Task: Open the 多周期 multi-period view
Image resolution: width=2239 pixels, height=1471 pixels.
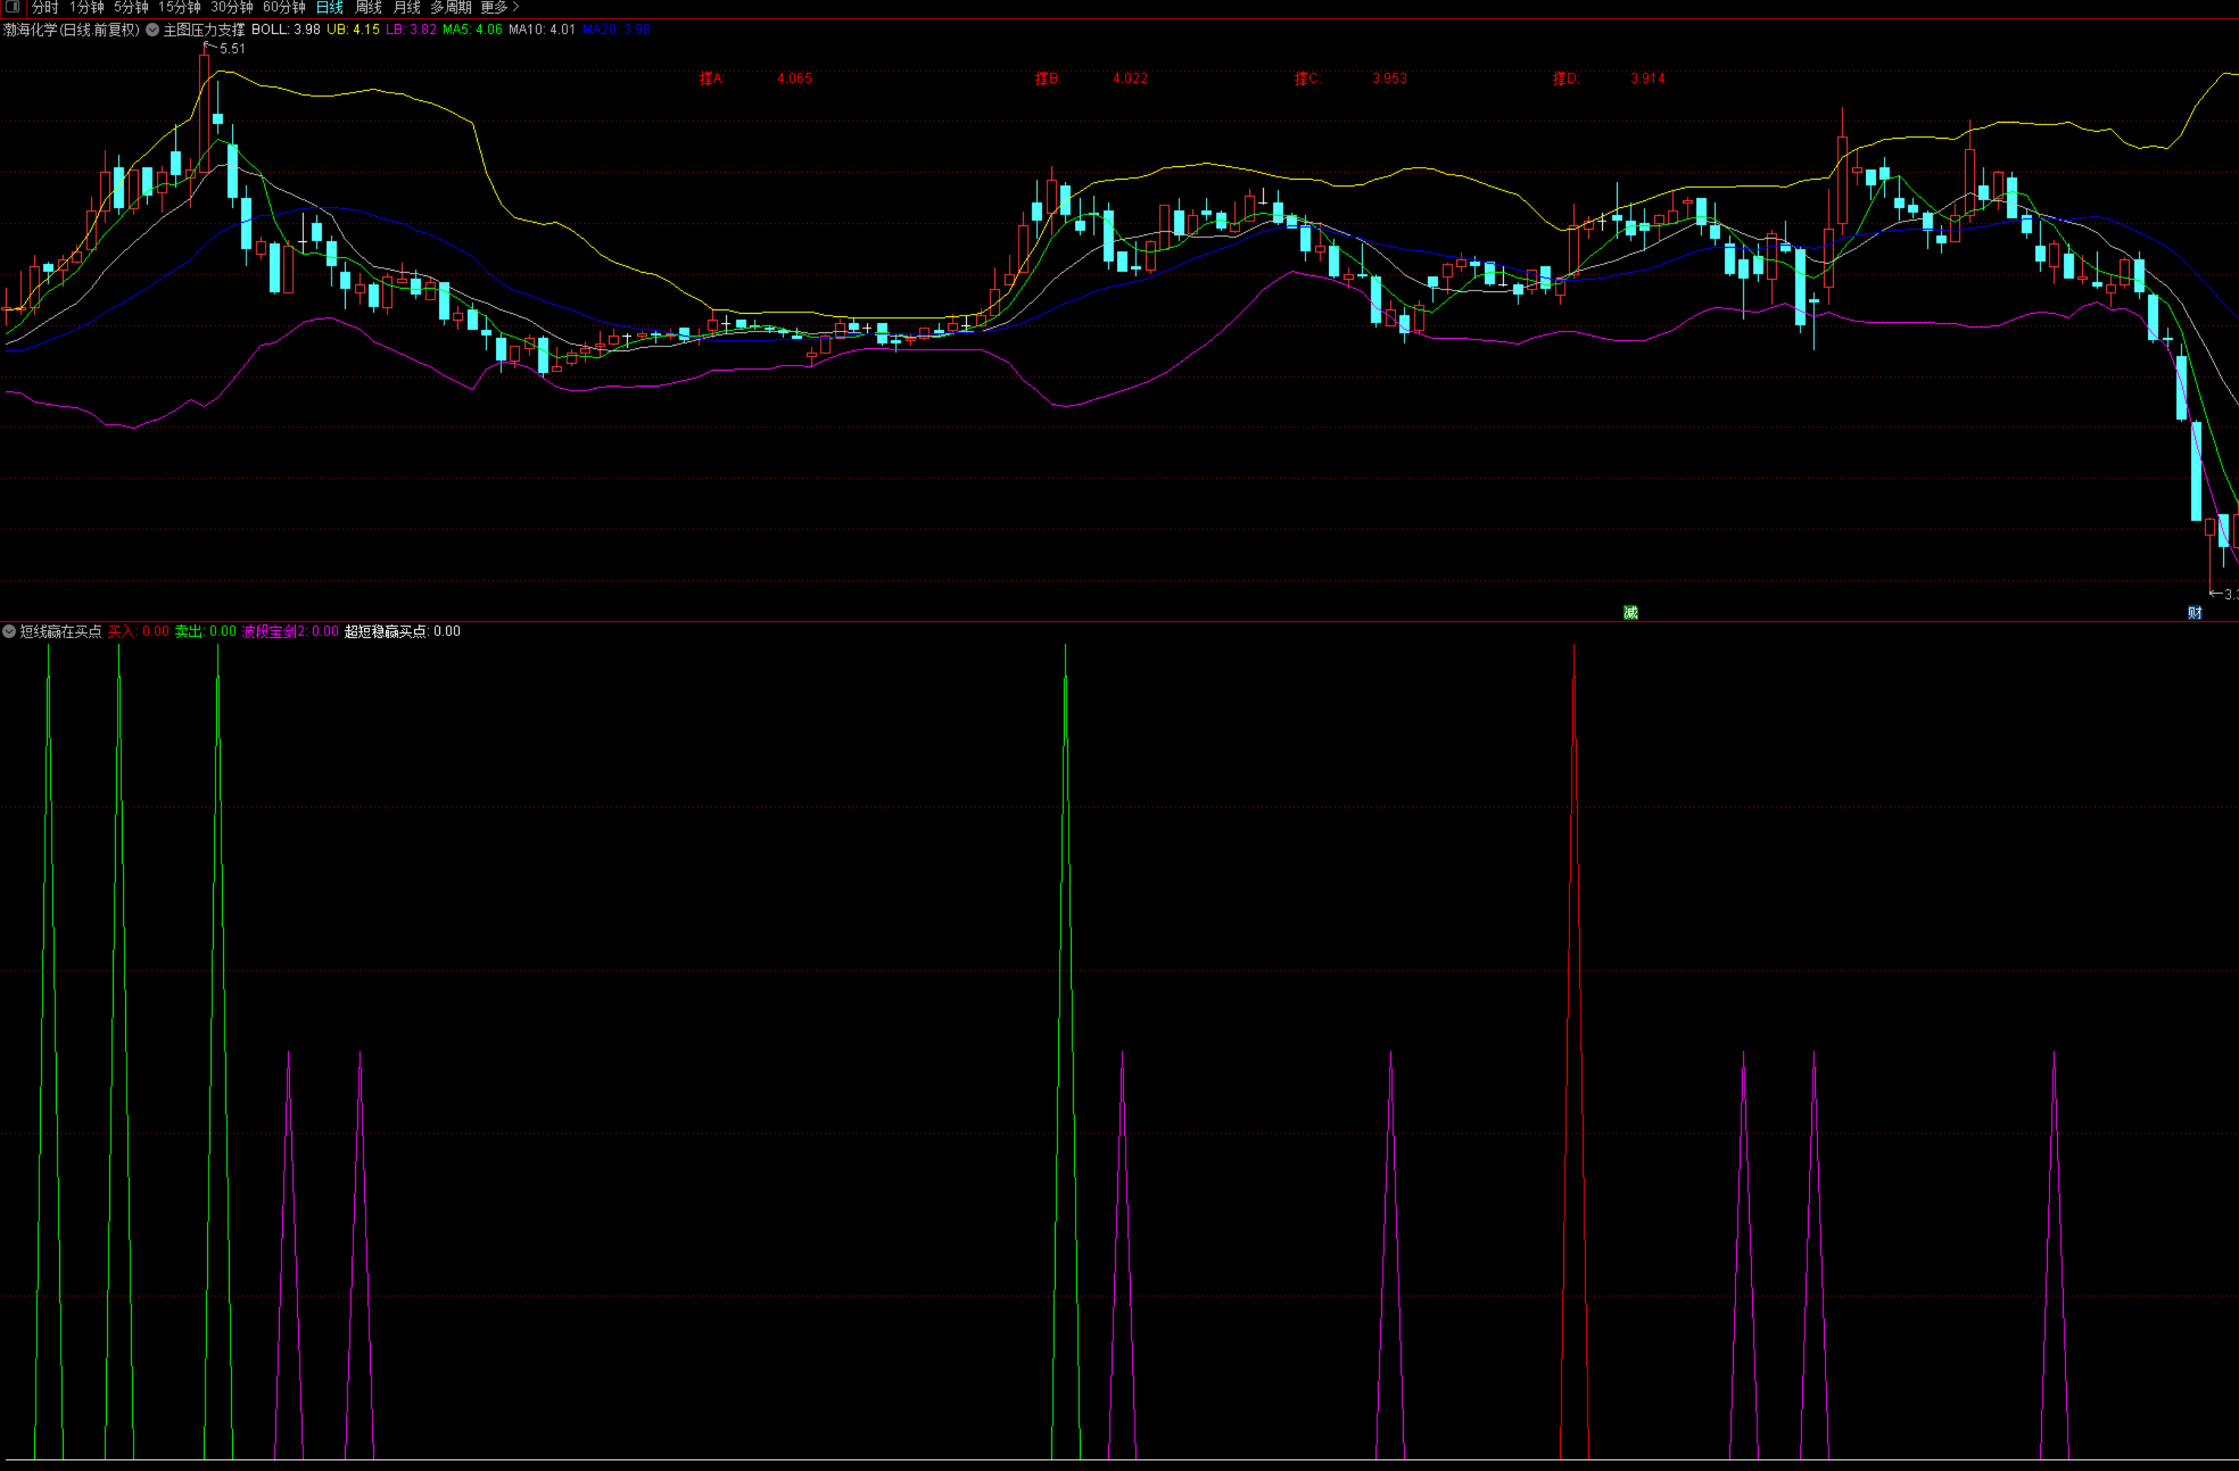Action: pos(451,8)
